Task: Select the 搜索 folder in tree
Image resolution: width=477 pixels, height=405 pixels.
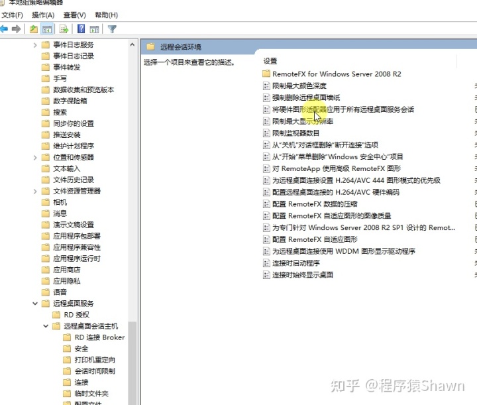Action: (x=60, y=112)
